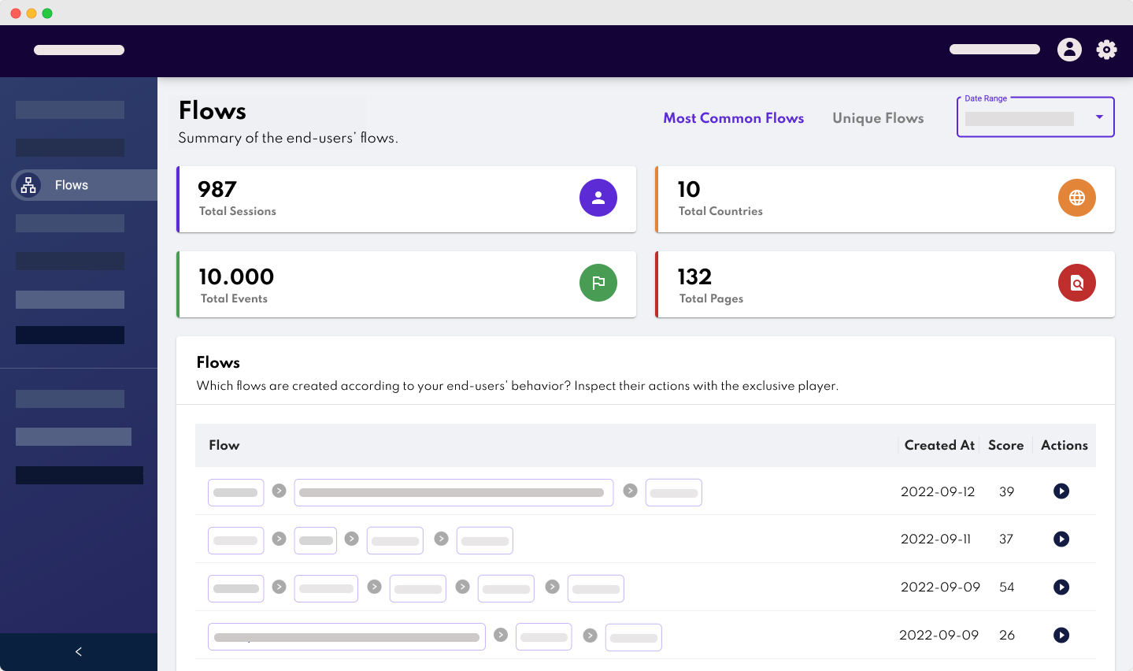
Task: Play the flow created on 2022-09-11
Action: pyautogui.click(x=1061, y=539)
